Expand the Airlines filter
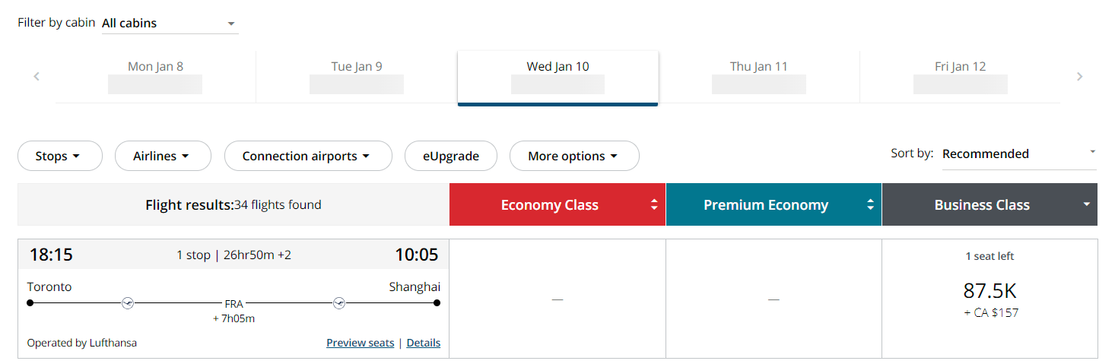The height and width of the screenshot is (364, 1115). pos(163,156)
